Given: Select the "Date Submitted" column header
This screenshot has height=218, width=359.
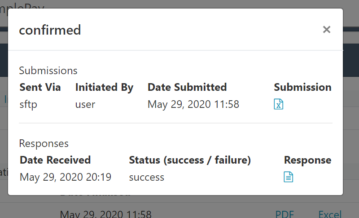Looking at the screenshot, I should click(x=187, y=87).
